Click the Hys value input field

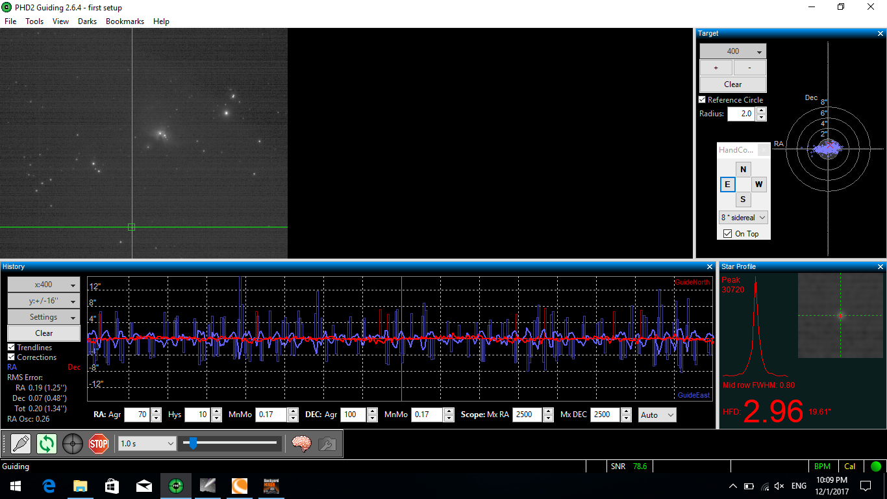click(x=197, y=415)
